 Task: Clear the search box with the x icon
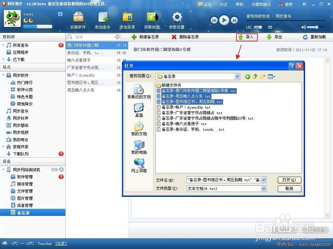click(117, 37)
